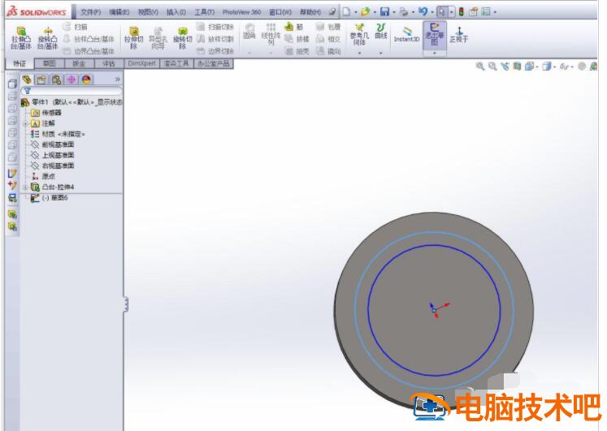Click the Undo arrow icon
The width and height of the screenshot is (607, 431).
click(423, 11)
